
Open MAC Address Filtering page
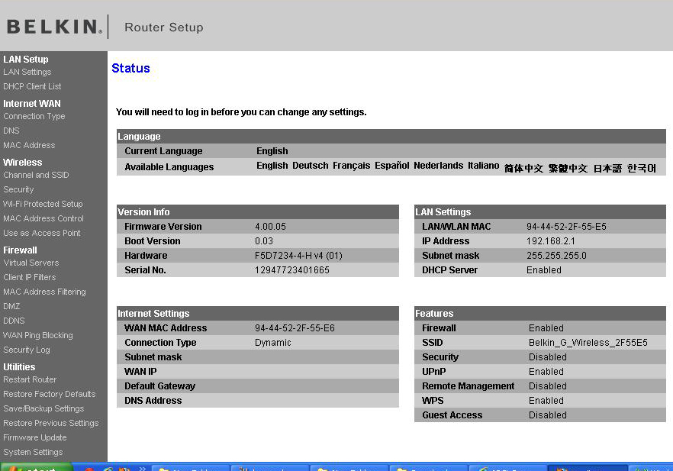pyautogui.click(x=44, y=292)
